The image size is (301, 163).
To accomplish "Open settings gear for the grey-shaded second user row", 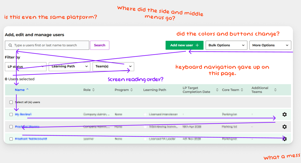I will tap(285, 127).
